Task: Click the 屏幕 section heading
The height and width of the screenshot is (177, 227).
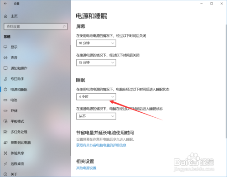Action: [81, 27]
